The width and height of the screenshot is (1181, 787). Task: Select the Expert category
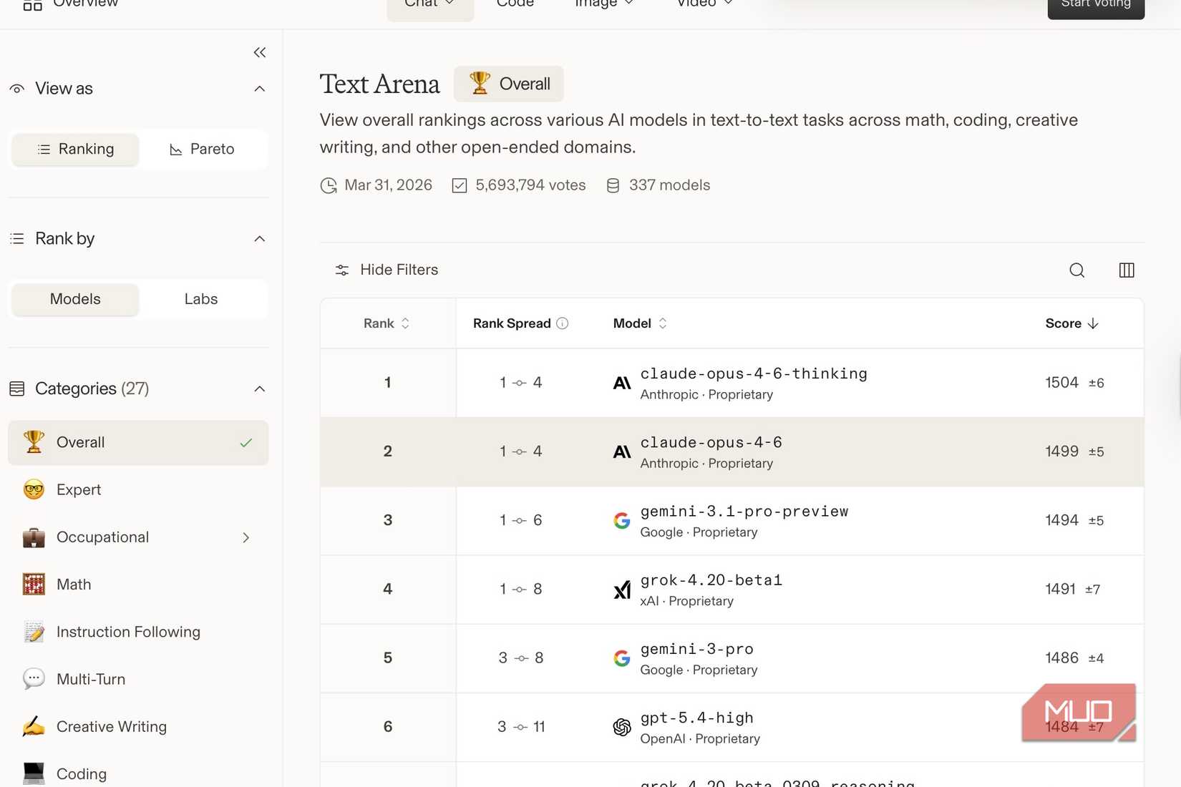coord(79,489)
